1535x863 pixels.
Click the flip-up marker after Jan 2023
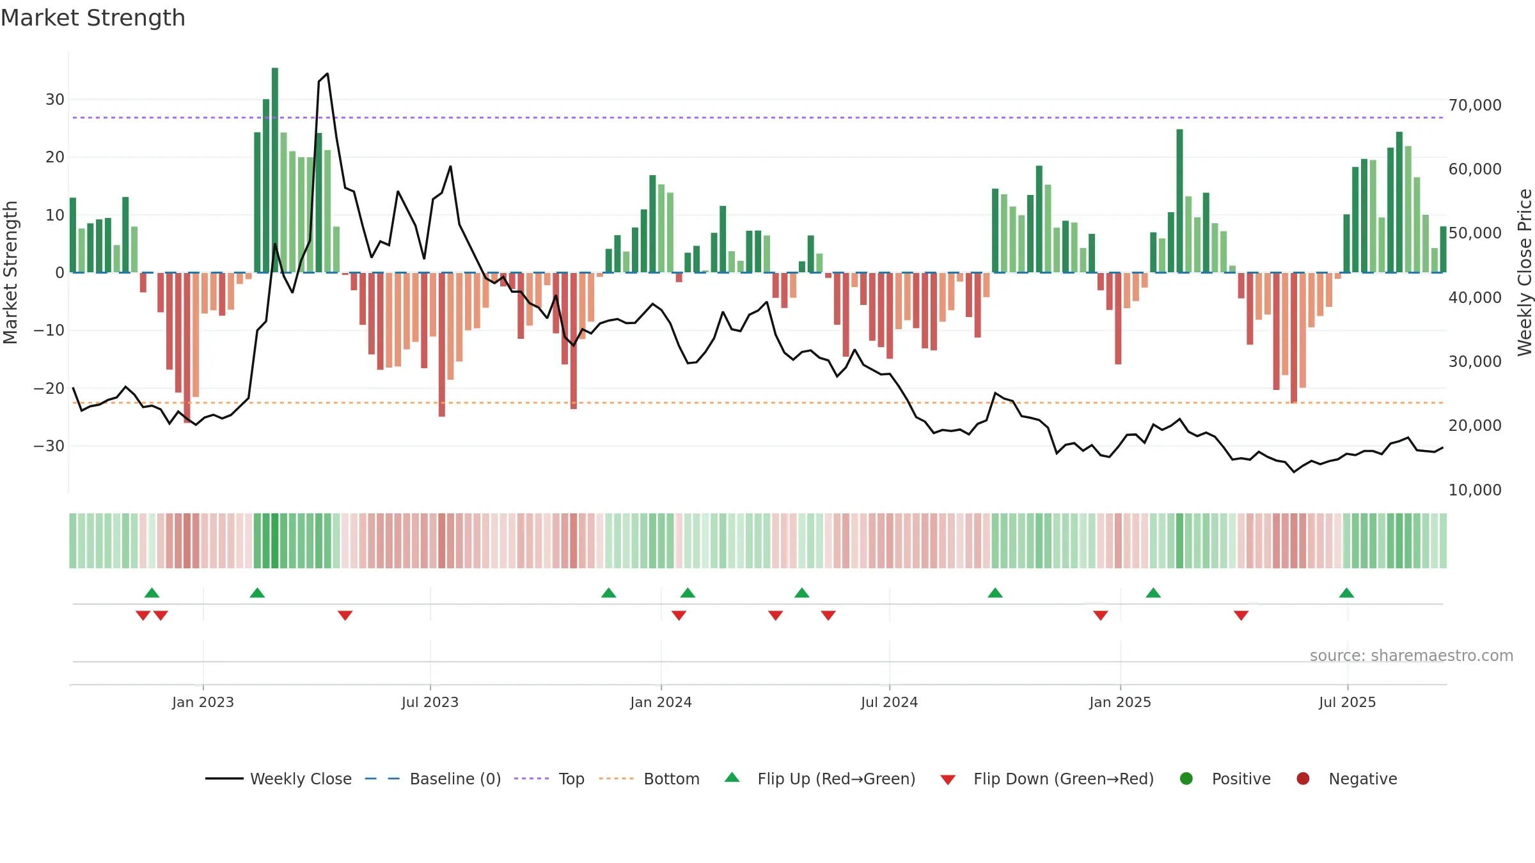(257, 593)
